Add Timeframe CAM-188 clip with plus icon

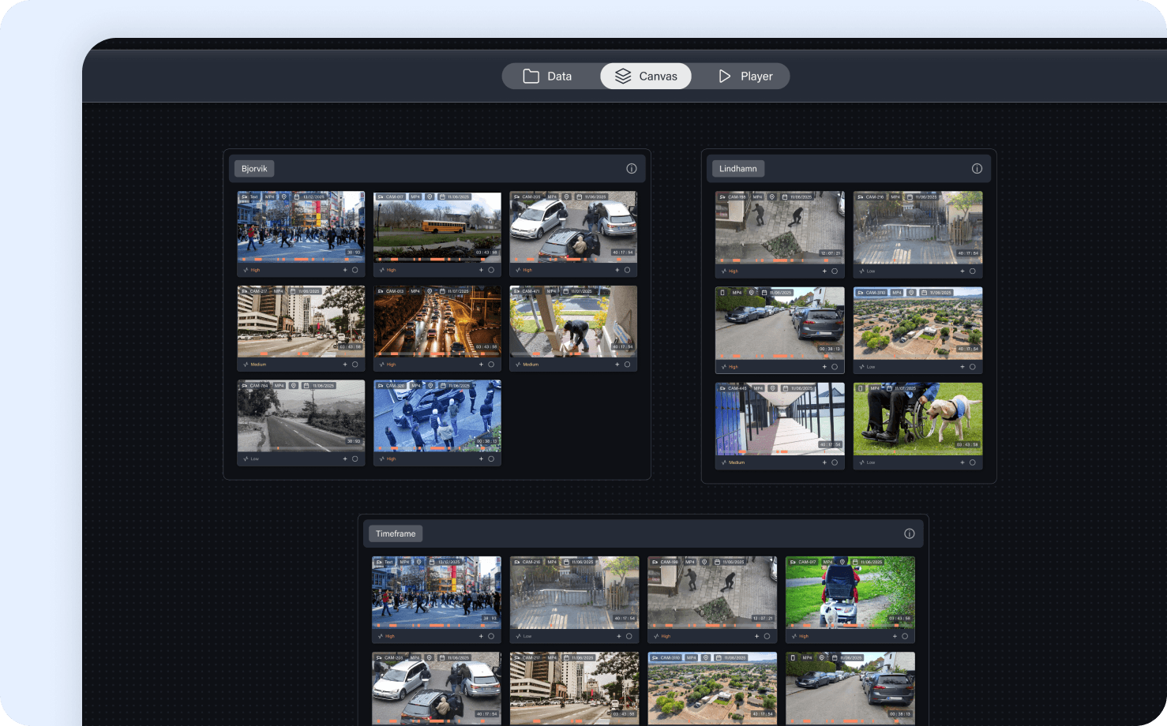[756, 636]
